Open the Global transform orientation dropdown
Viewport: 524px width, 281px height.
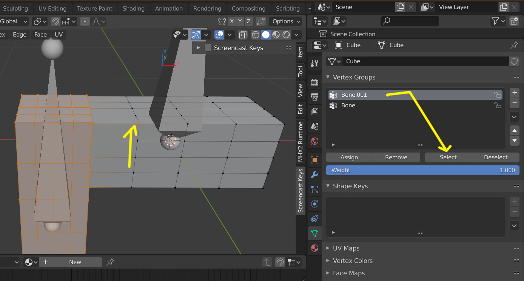tap(14, 21)
